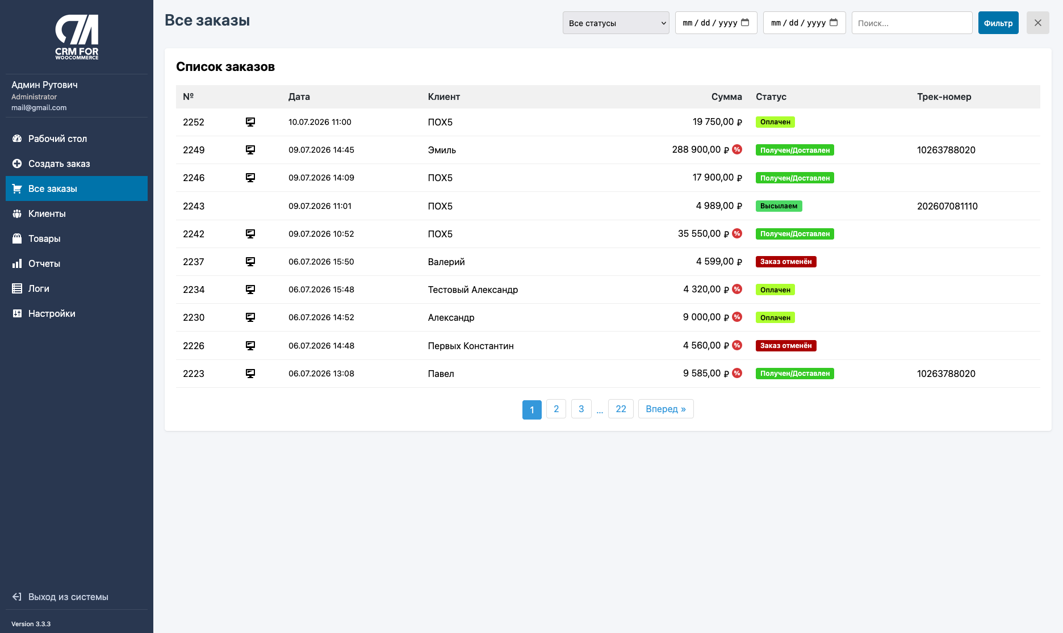The width and height of the screenshot is (1063, 633).
Task: Open the Настройки section
Action: (77, 313)
